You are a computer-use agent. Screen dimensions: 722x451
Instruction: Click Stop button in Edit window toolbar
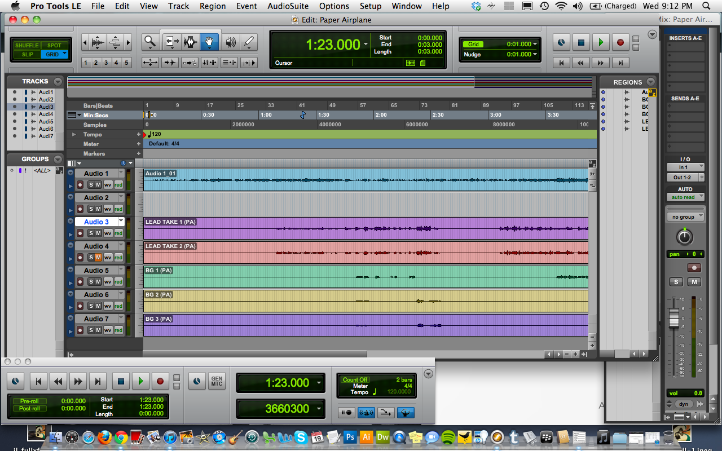click(581, 42)
